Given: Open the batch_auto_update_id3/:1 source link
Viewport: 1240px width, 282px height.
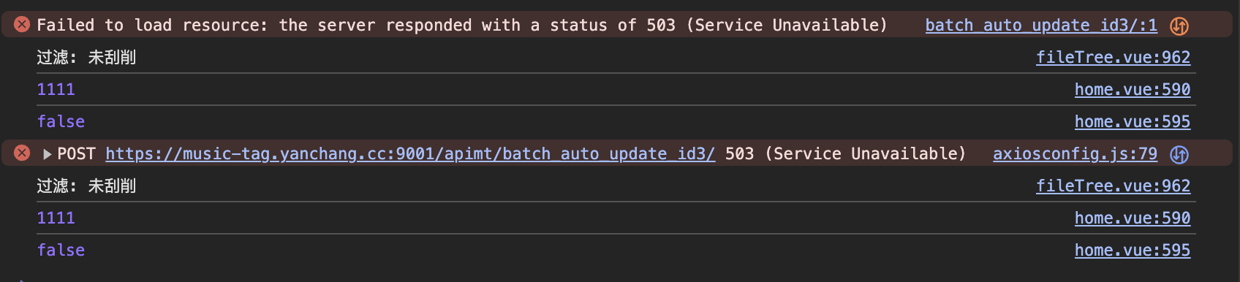Looking at the screenshot, I should point(1041,26).
